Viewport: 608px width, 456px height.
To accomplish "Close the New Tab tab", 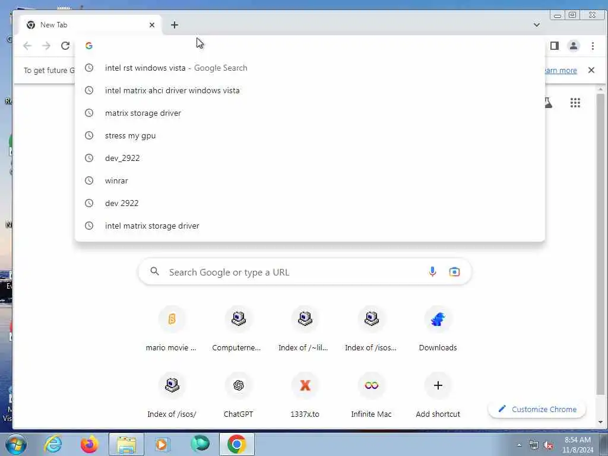I will point(152,25).
